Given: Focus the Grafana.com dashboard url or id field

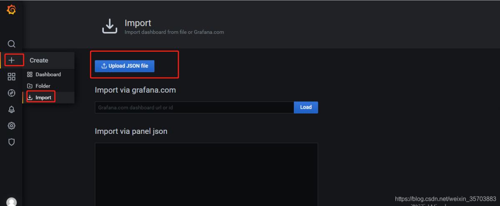Looking at the screenshot, I should (194, 108).
